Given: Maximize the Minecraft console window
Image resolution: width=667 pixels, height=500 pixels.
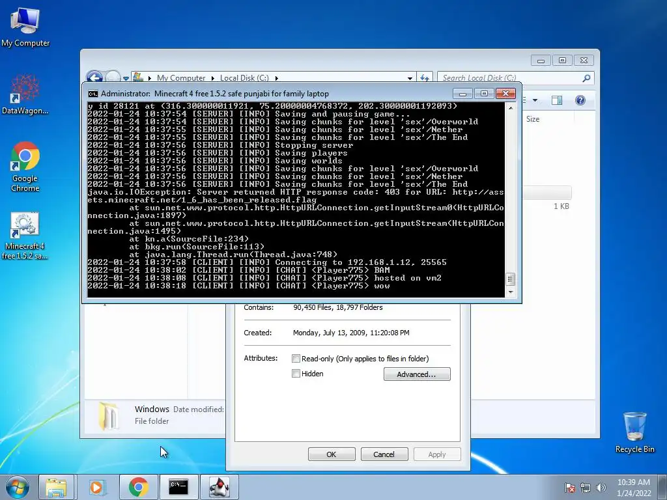Looking at the screenshot, I should pyautogui.click(x=484, y=93).
